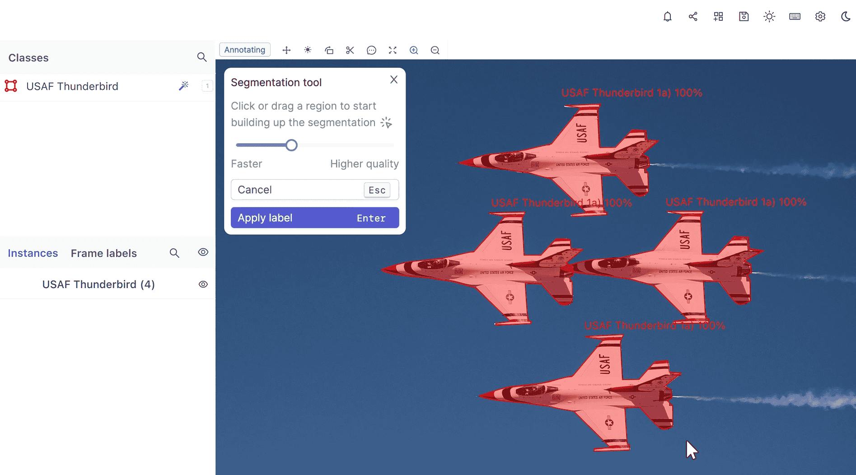
Task: Click the Faster label
Action: click(x=247, y=164)
